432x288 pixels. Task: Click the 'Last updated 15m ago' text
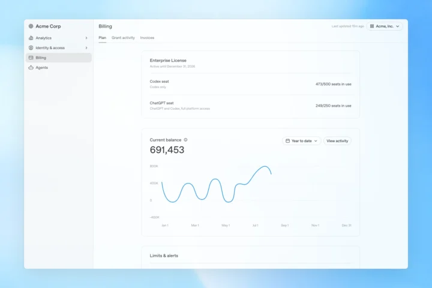coord(347,26)
